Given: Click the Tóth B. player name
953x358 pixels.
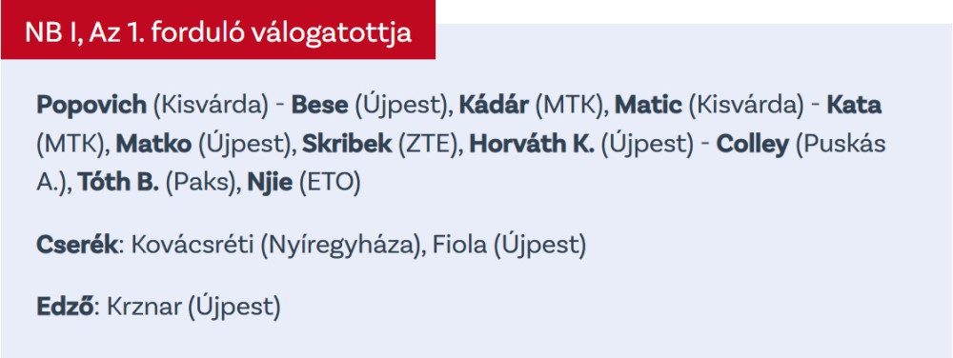Looking at the screenshot, I should pyautogui.click(x=118, y=183).
